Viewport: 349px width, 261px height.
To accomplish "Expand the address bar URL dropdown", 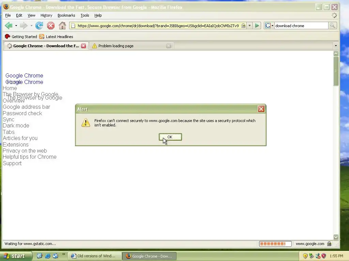I will pyautogui.click(x=249, y=26).
